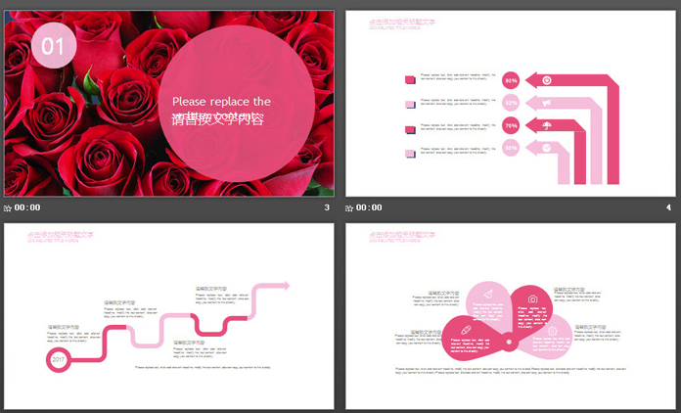Click the camera icon in the petal diagram
This screenshot has width=681, height=413.
pos(532,298)
